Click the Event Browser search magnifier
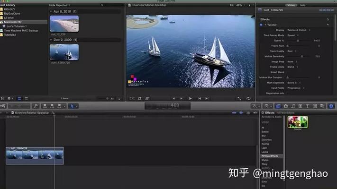337x189 pixels. 102,5
